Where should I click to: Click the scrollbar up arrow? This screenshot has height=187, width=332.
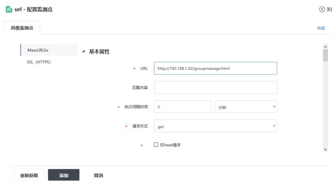[x=325, y=47]
